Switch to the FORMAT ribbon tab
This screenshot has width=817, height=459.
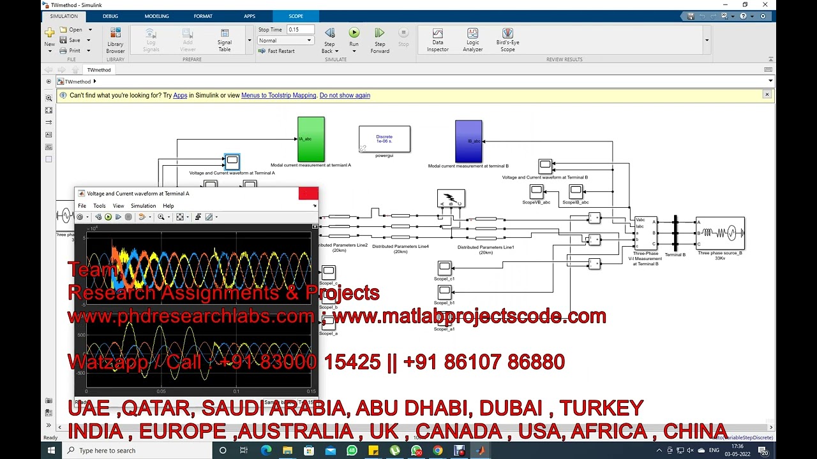[x=203, y=16]
